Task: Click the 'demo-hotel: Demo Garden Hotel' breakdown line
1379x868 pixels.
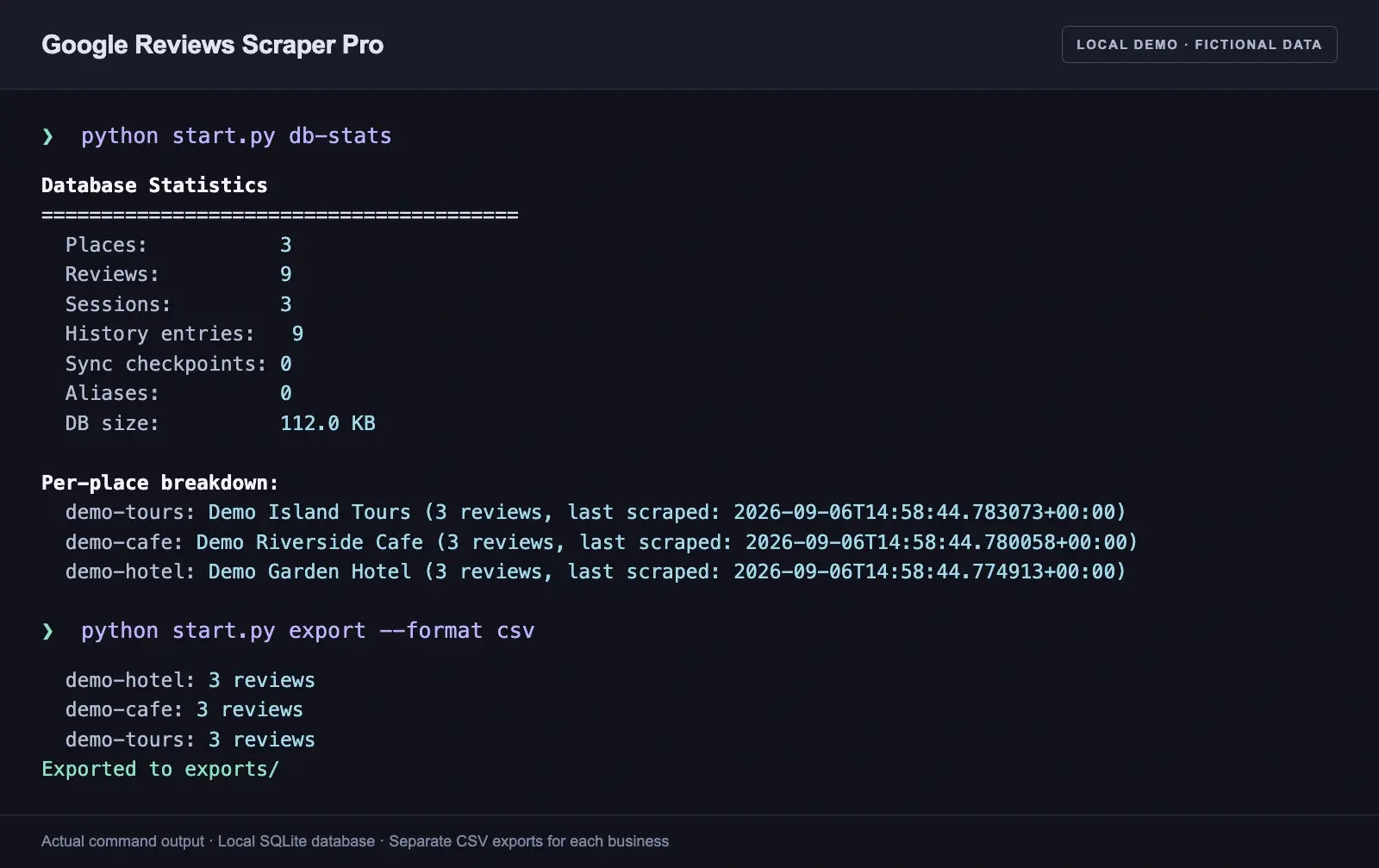Action: 596,571
